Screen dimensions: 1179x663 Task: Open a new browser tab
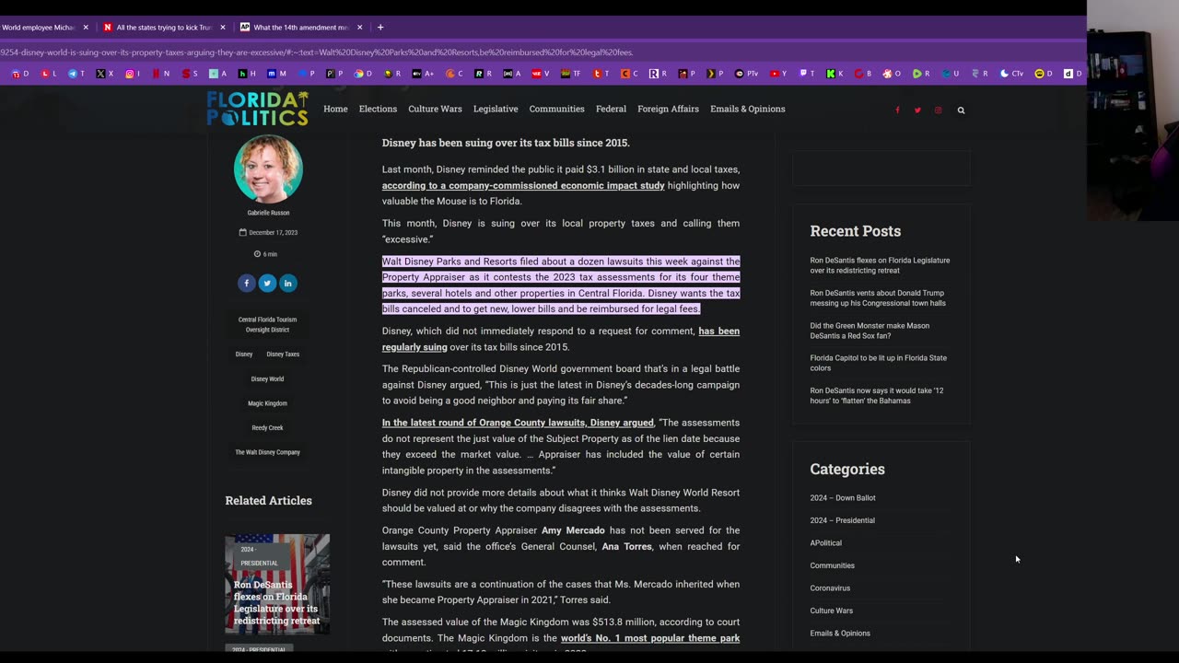(x=379, y=28)
